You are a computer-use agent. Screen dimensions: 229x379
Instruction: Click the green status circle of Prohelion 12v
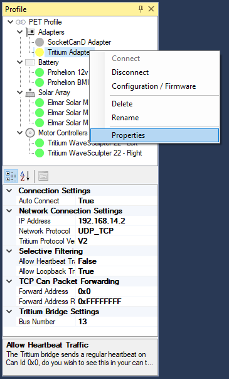pos(40,72)
